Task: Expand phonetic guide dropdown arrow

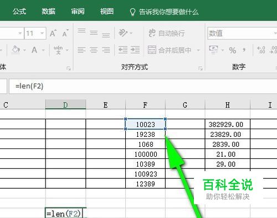Action: (x=67, y=50)
